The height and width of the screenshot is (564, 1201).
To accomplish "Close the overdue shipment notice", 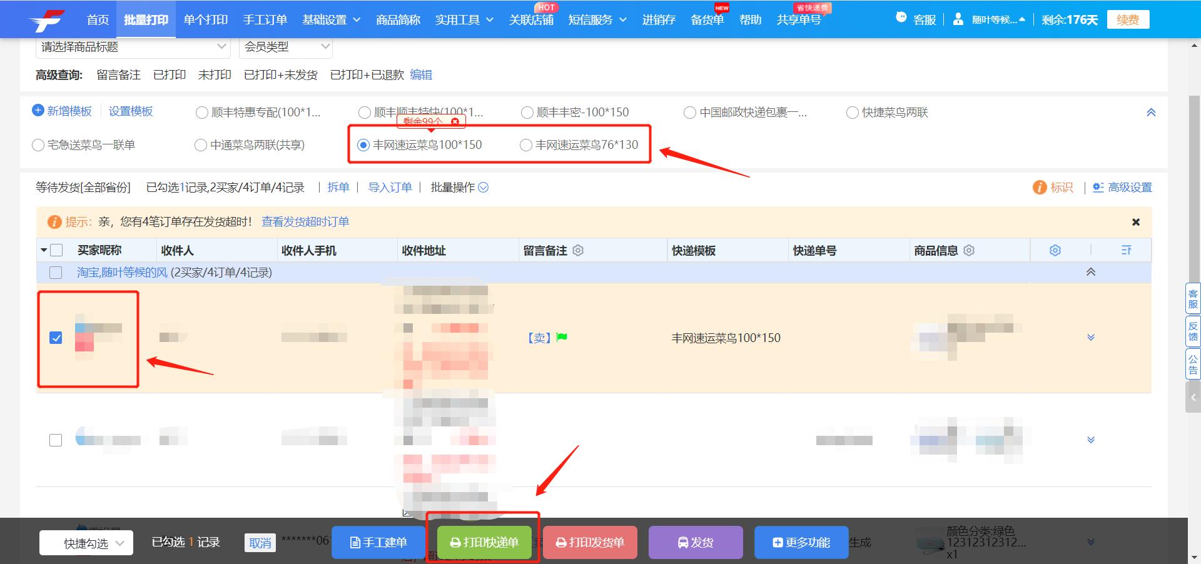I will pyautogui.click(x=1136, y=222).
